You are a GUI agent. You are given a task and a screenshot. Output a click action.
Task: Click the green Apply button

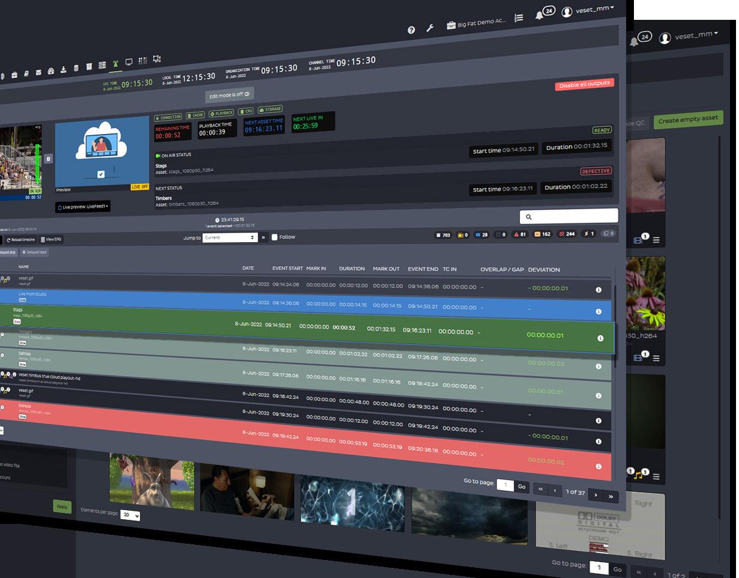pos(62,507)
